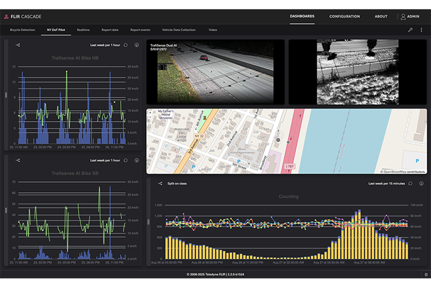This screenshot has width=431, height=287.
Task: Open the Bike SB 'Last week per 1 hour' selector
Action: click(x=105, y=160)
